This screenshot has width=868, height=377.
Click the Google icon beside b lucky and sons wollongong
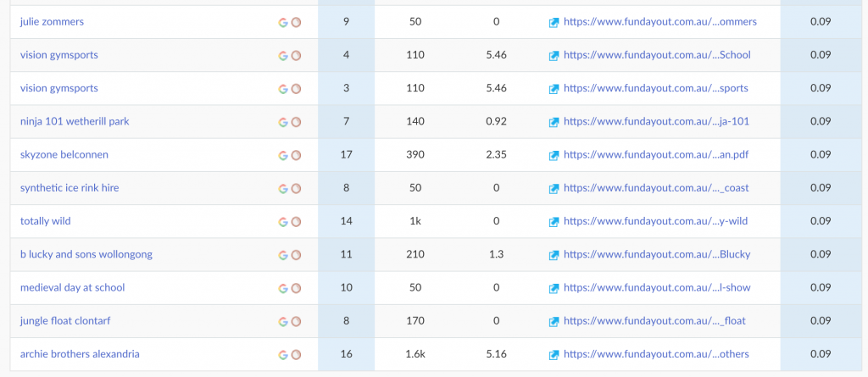click(x=283, y=255)
